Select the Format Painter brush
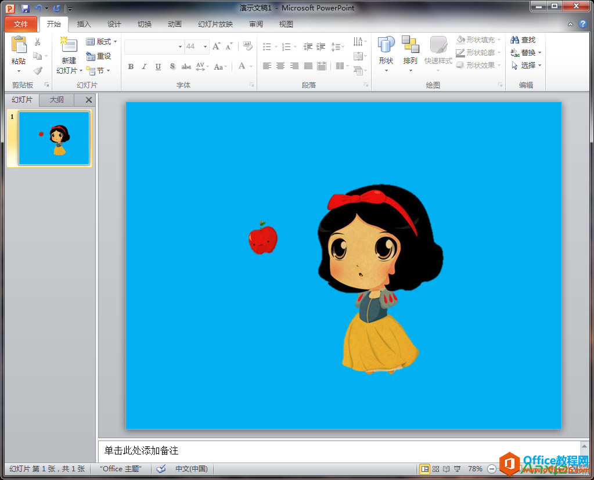594x480 pixels. pyautogui.click(x=38, y=70)
